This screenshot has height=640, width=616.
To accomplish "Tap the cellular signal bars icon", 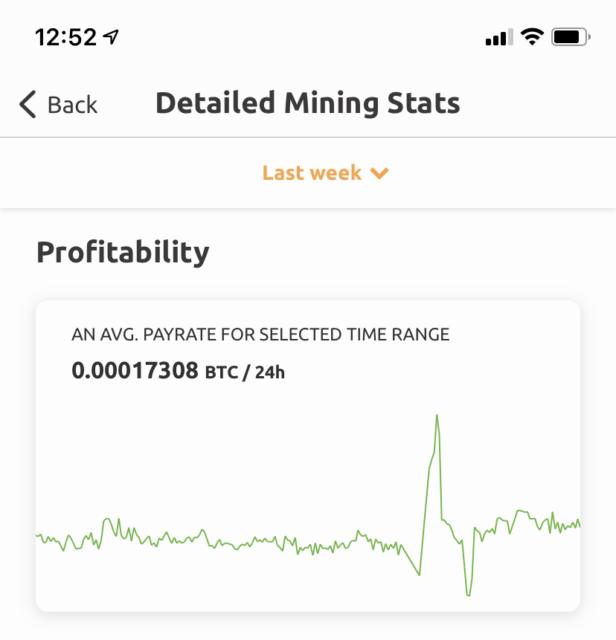I will click(496, 37).
